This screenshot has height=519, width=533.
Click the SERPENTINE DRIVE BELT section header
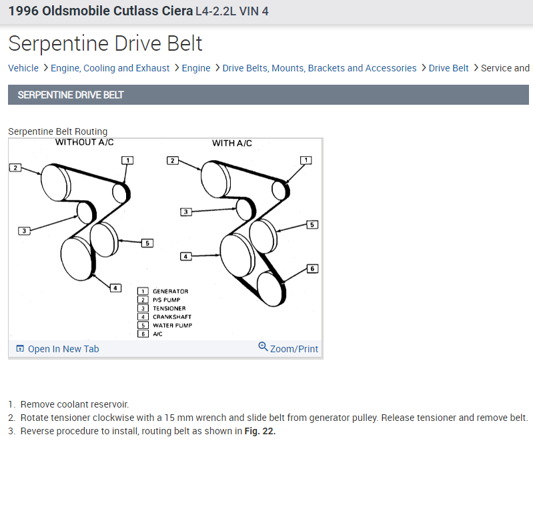268,95
